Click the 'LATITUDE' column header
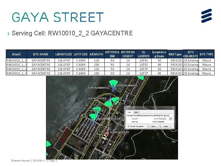 81,54
